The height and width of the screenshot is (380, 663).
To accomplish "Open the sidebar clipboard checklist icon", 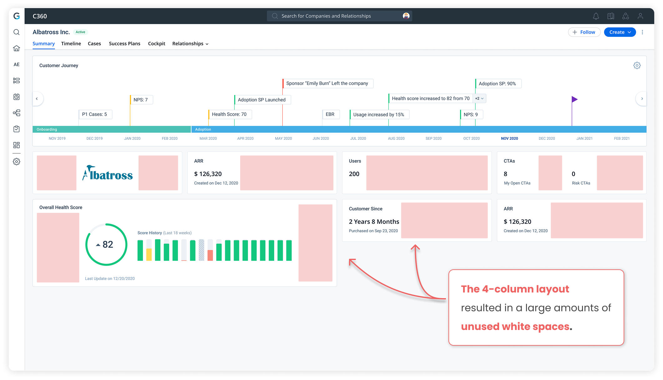I will [17, 129].
